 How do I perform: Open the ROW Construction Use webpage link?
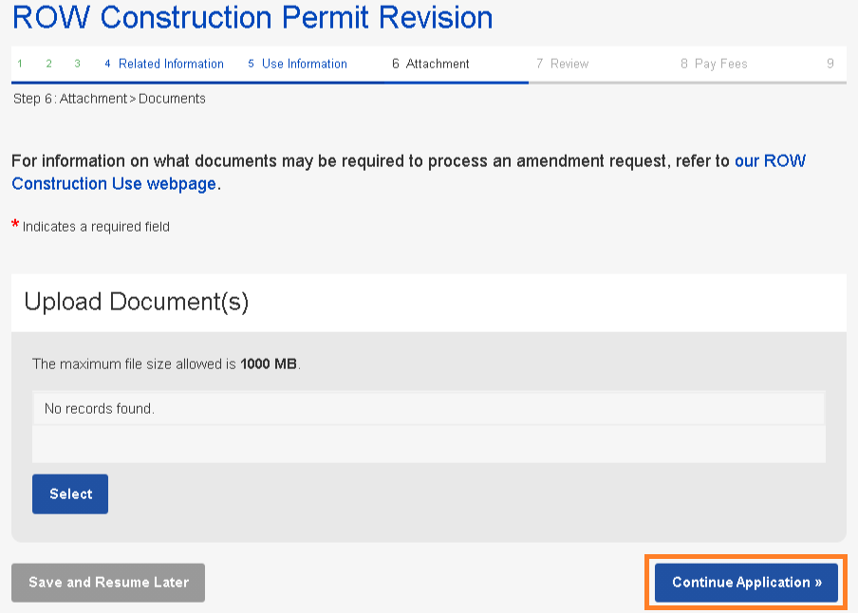(114, 184)
